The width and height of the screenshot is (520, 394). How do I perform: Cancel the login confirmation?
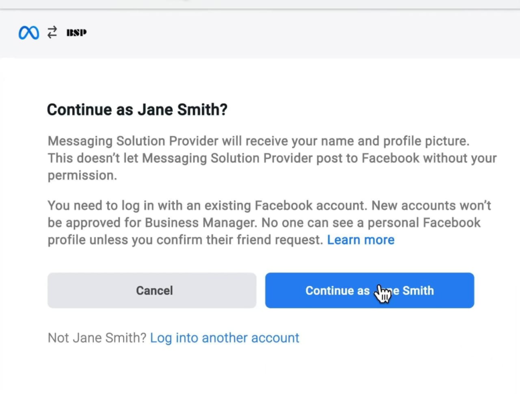[x=152, y=290]
